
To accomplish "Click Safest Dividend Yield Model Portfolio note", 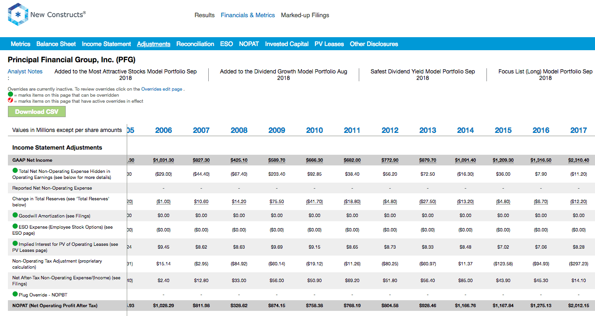I will 423,75.
